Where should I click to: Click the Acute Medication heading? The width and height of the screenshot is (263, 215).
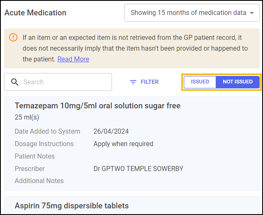(x=35, y=13)
